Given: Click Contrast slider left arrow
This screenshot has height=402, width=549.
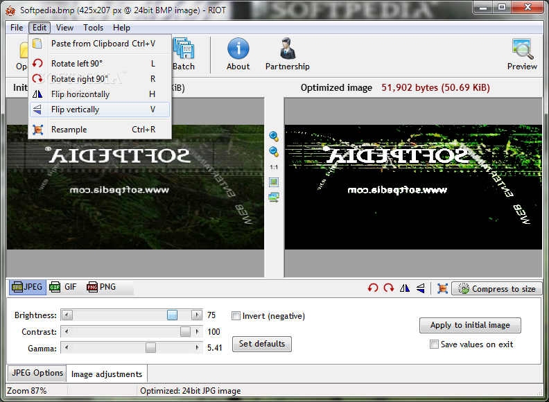Looking at the screenshot, I should pos(67,331).
